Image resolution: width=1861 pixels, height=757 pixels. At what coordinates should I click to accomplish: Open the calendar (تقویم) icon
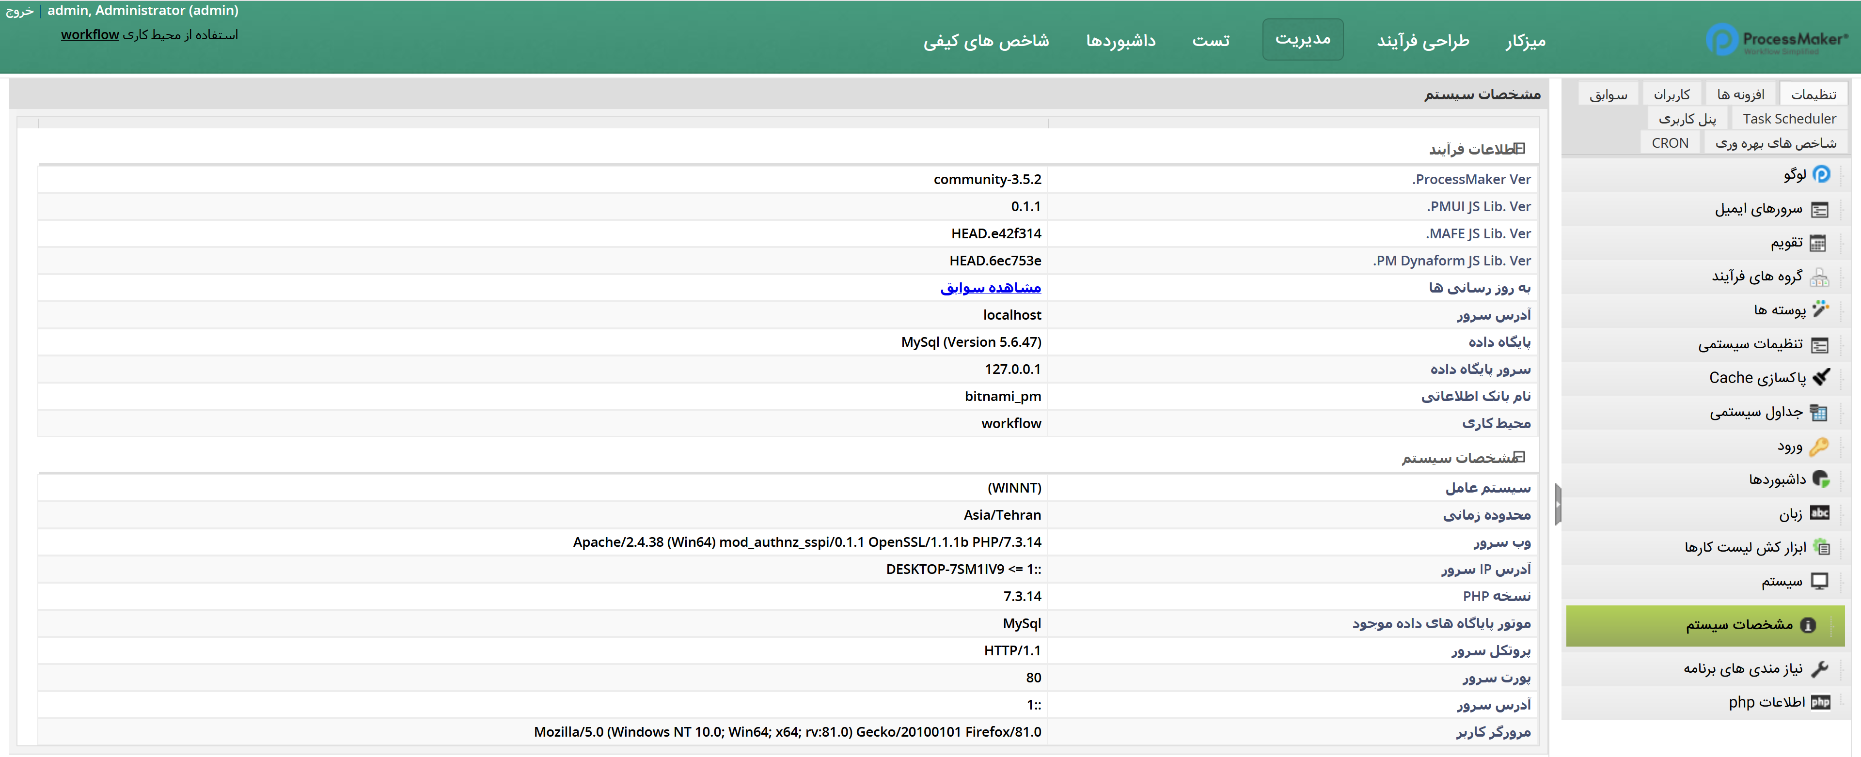click(x=1818, y=243)
